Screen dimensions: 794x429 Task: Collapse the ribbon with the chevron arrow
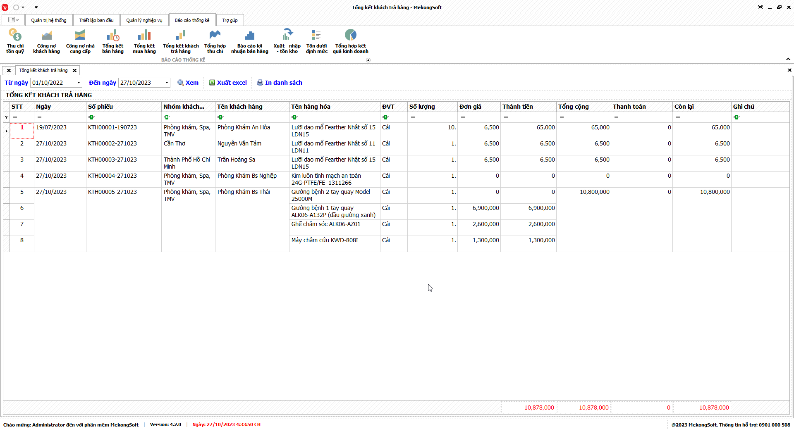tap(788, 59)
